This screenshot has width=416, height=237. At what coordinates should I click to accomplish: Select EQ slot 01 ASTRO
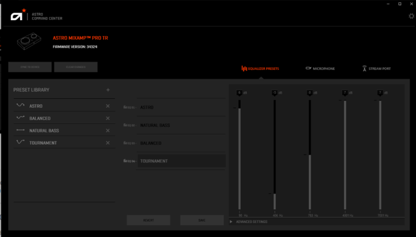(181, 107)
